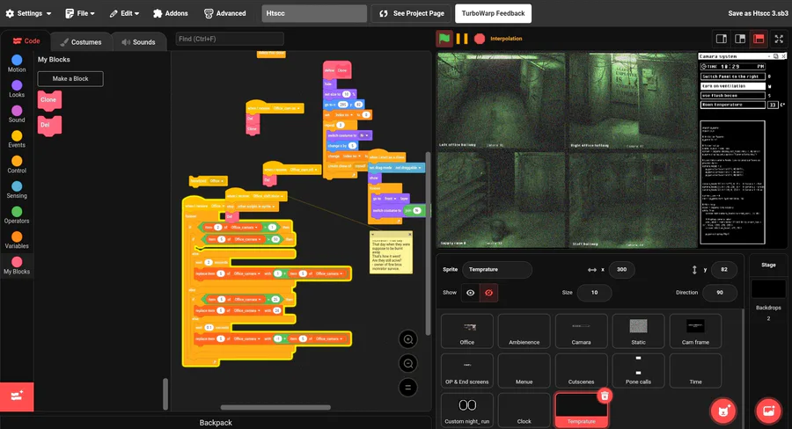Viewport: 792px width, 429px height.
Task: Select the Clock sprite thumbnail
Action: pos(524,411)
